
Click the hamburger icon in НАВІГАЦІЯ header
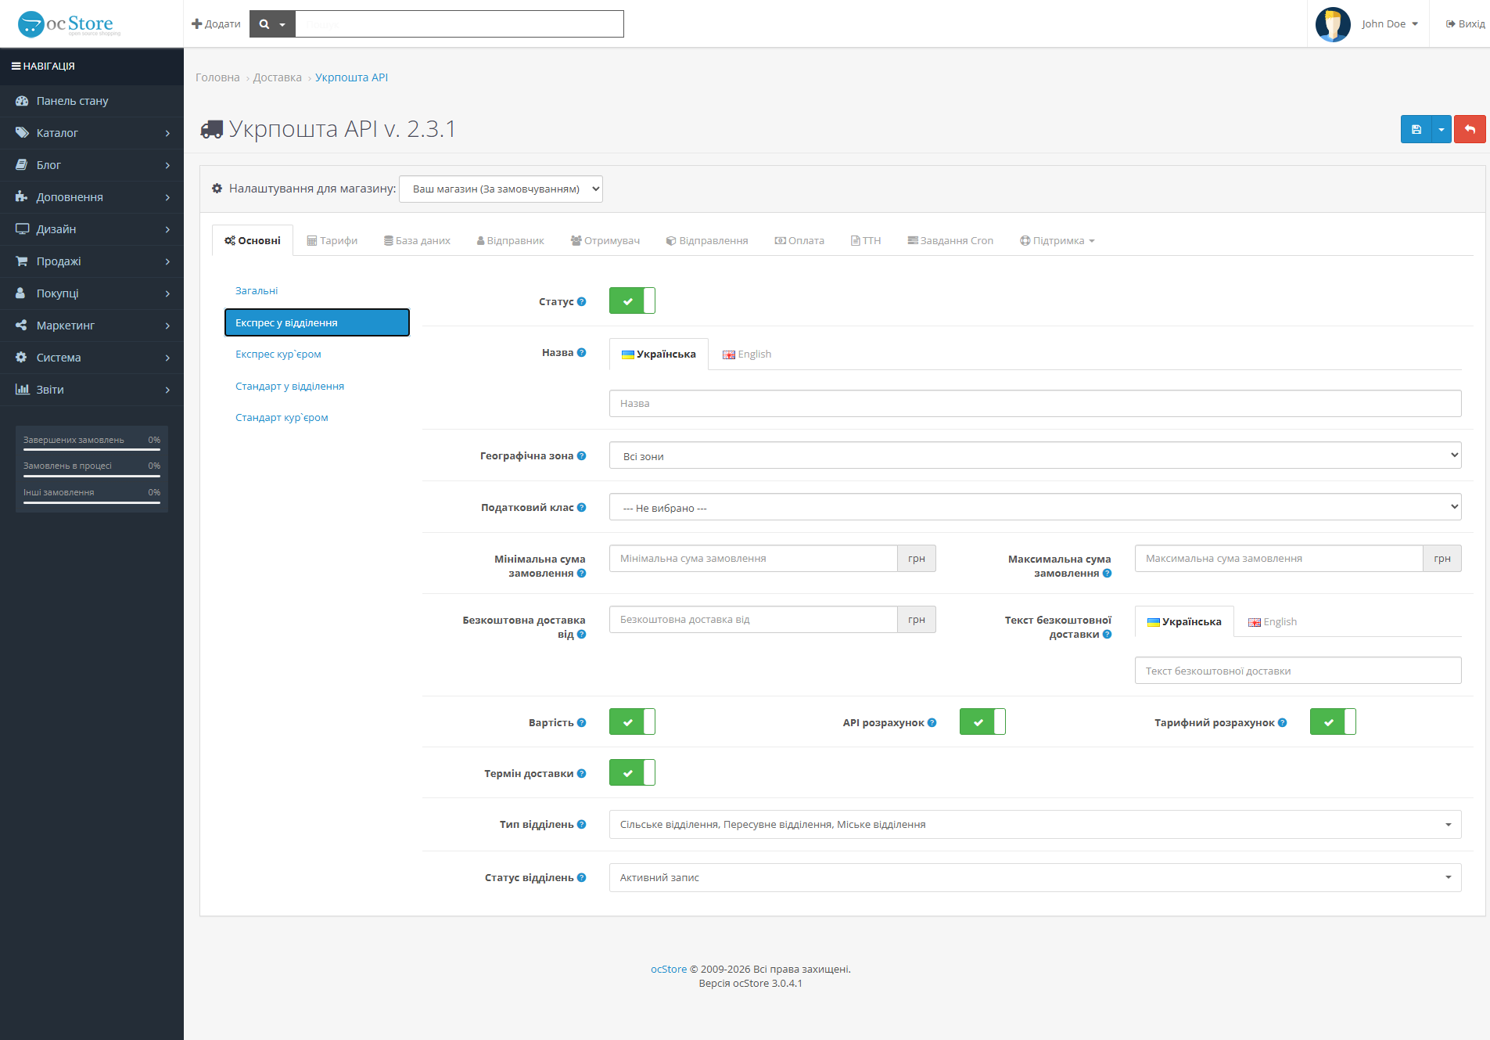click(x=16, y=67)
